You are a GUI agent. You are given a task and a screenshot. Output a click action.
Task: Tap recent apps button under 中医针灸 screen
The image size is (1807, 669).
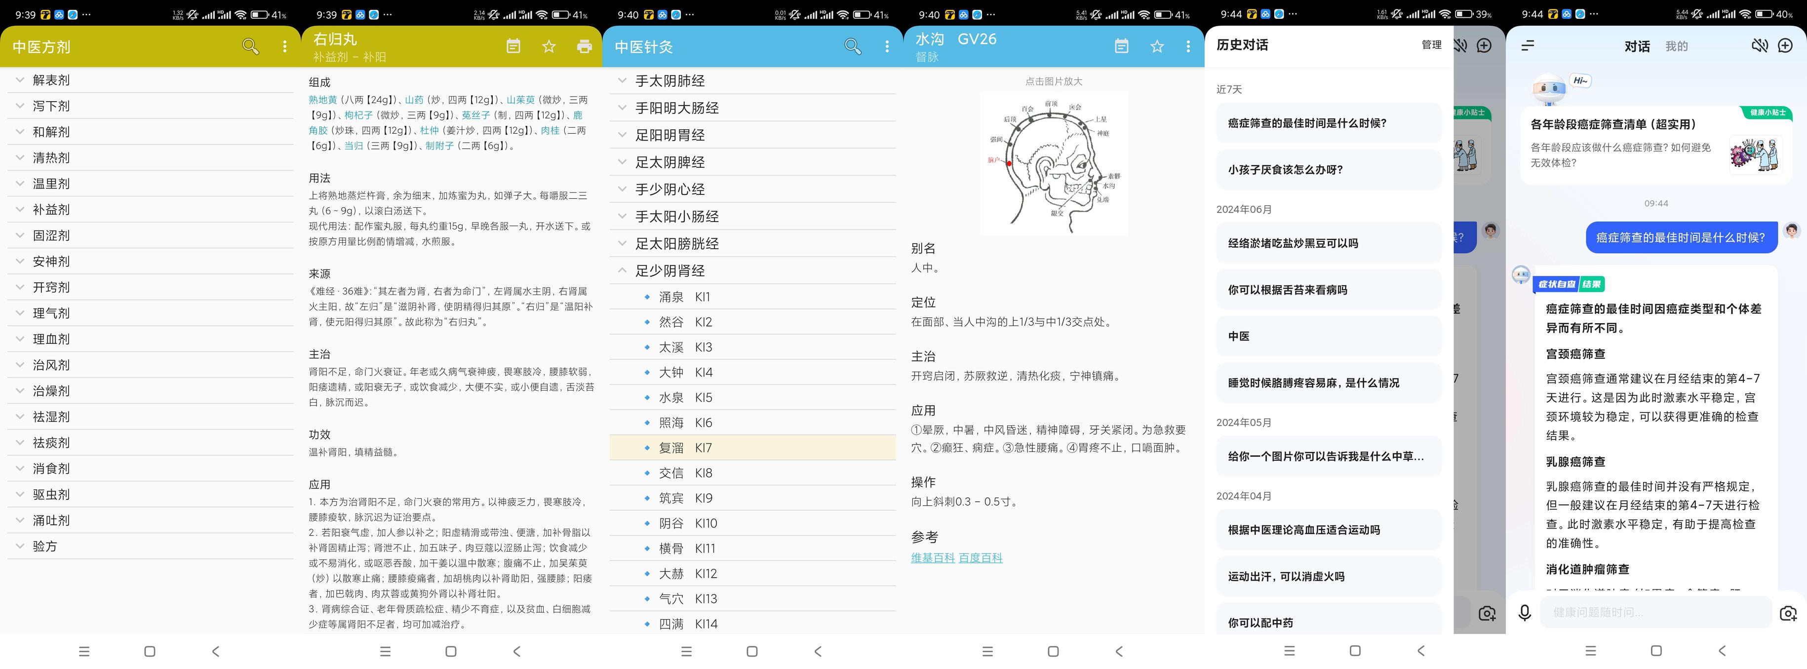(x=686, y=651)
